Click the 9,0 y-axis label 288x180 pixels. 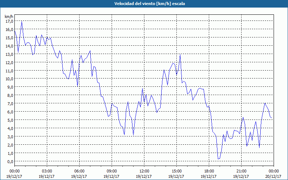[x=10, y=87]
